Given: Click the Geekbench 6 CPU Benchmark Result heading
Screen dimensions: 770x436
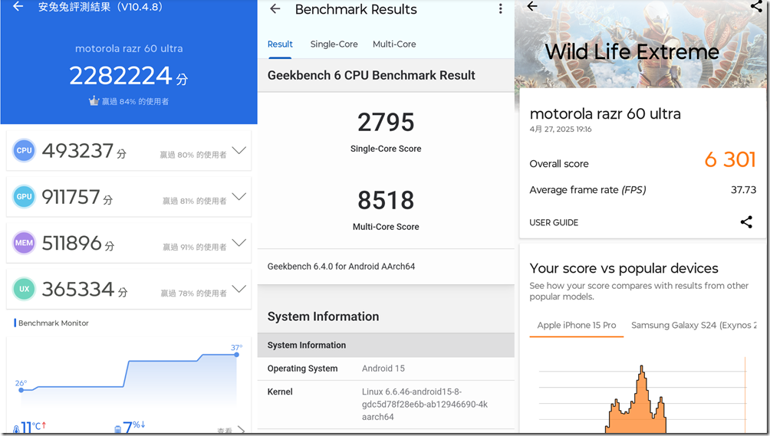Looking at the screenshot, I should [x=371, y=76].
